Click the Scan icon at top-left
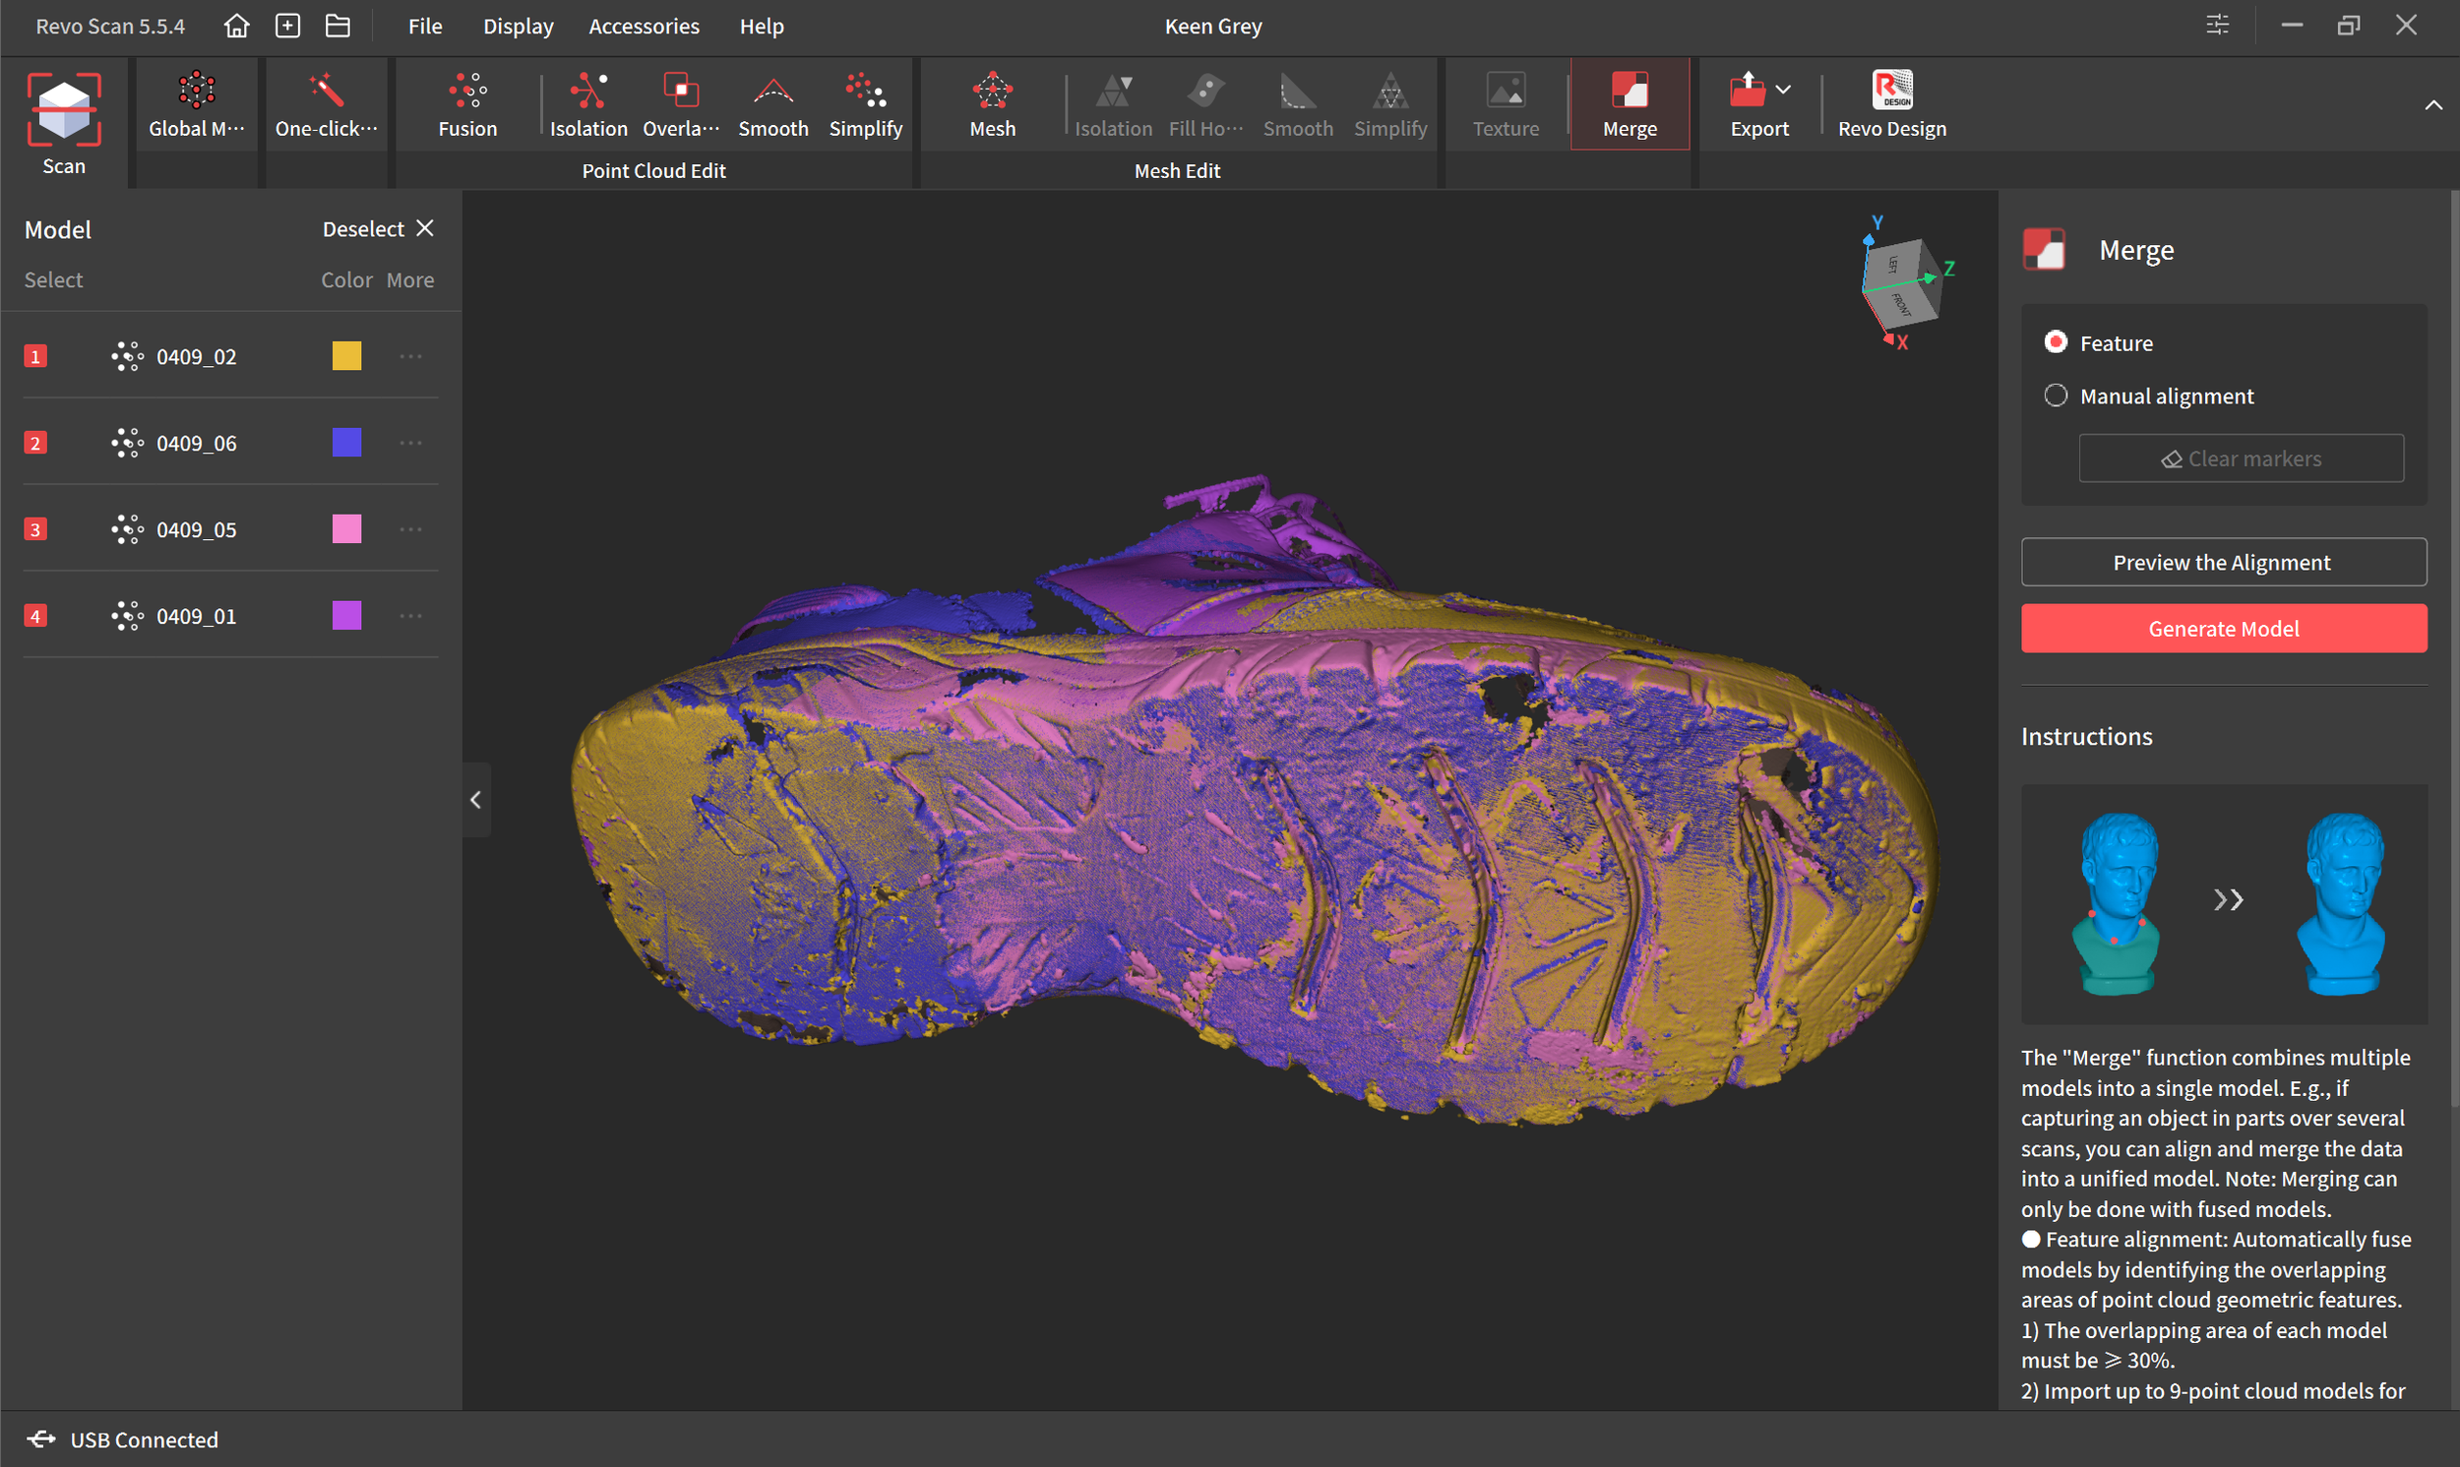This screenshot has height=1467, width=2460. pos(63,110)
